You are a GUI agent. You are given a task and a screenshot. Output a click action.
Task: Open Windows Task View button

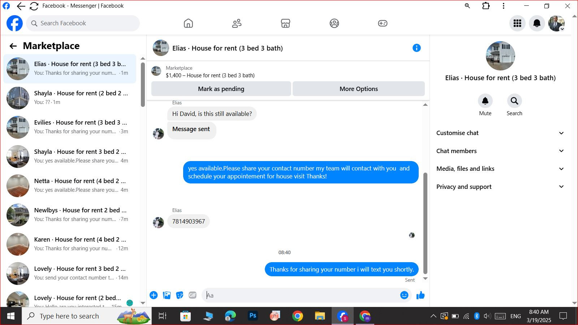pos(163,316)
